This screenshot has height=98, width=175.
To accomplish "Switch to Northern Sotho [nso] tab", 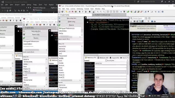I will pos(109,15).
